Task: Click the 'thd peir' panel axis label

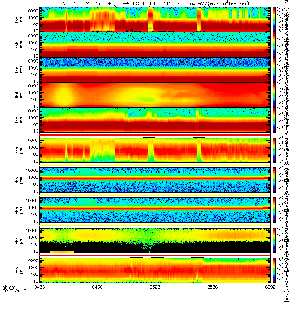Action: 19,240
